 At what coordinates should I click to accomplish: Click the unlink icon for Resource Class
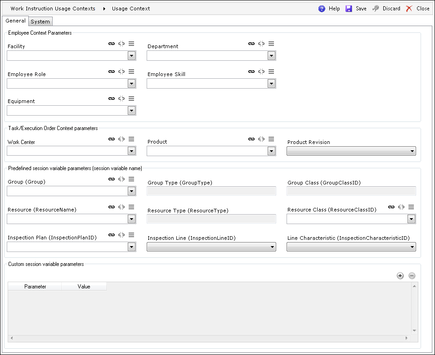click(x=401, y=207)
